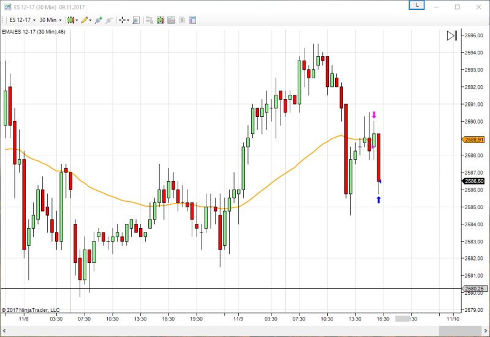Screen dimensions: 490x337
Task: Click the NinjaTrader chart icon in title bar
Action: (7, 7)
